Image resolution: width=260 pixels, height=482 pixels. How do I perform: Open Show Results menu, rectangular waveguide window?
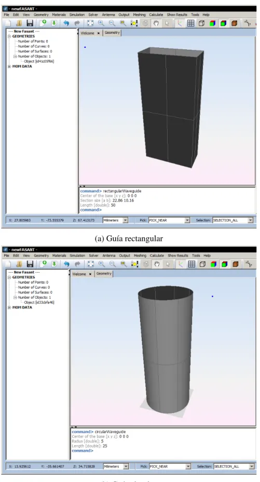click(177, 15)
